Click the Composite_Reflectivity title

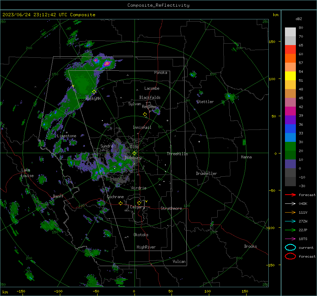(158, 5)
